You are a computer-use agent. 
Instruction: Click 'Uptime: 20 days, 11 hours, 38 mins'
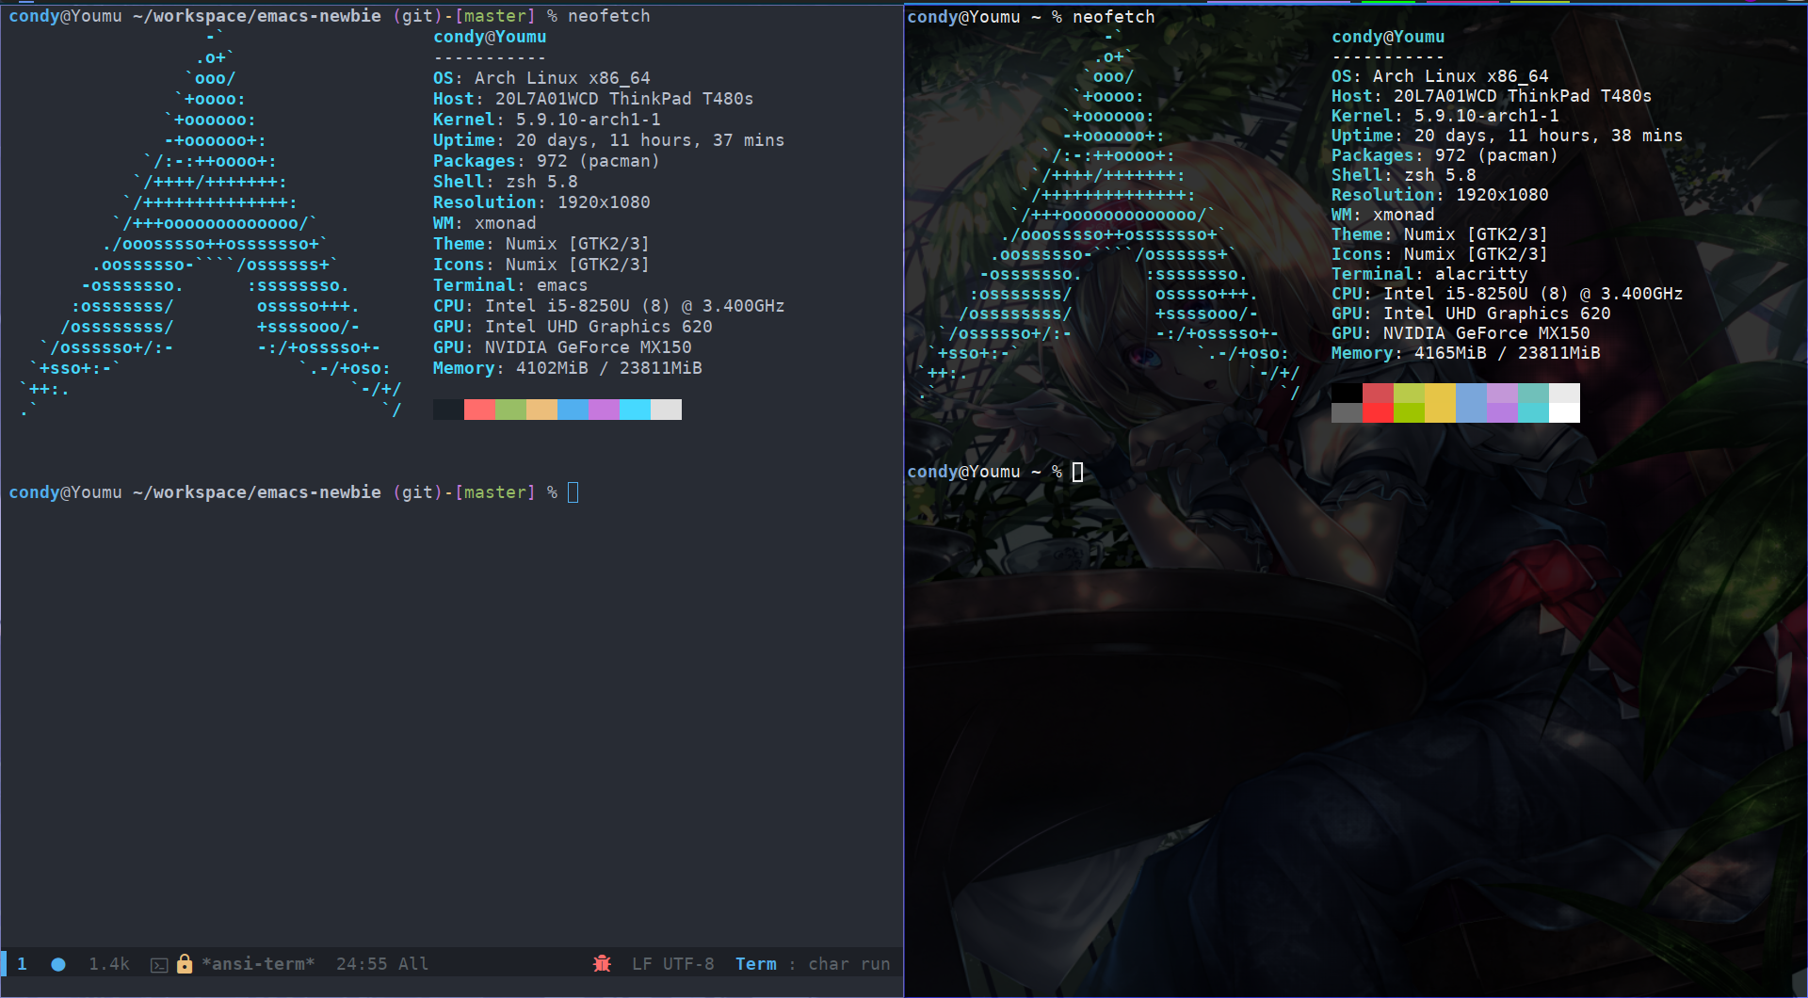[1507, 136]
